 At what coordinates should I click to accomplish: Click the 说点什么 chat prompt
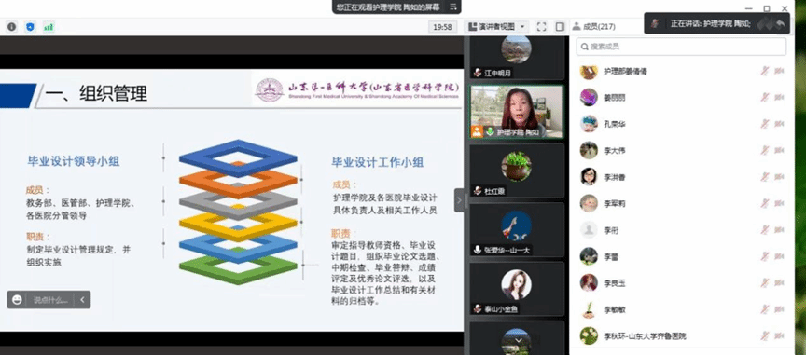click(x=50, y=300)
